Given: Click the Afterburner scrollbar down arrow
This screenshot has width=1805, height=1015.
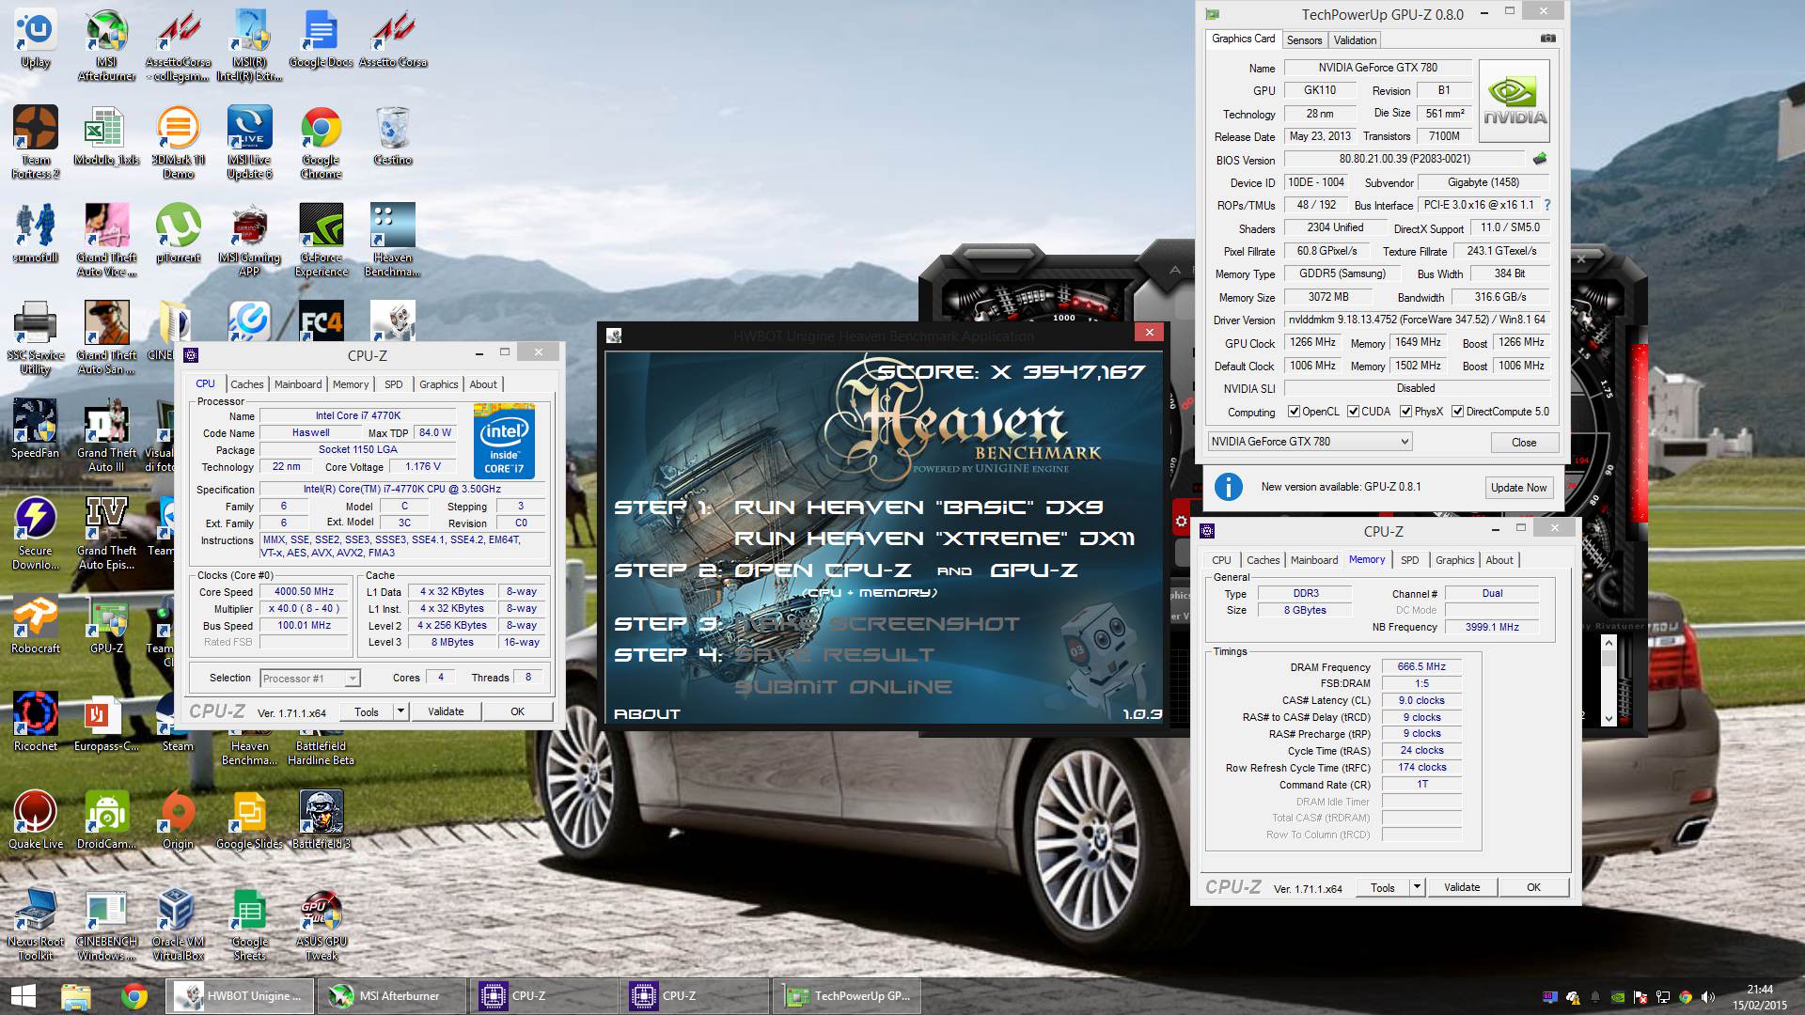Looking at the screenshot, I should pyautogui.click(x=1609, y=718).
